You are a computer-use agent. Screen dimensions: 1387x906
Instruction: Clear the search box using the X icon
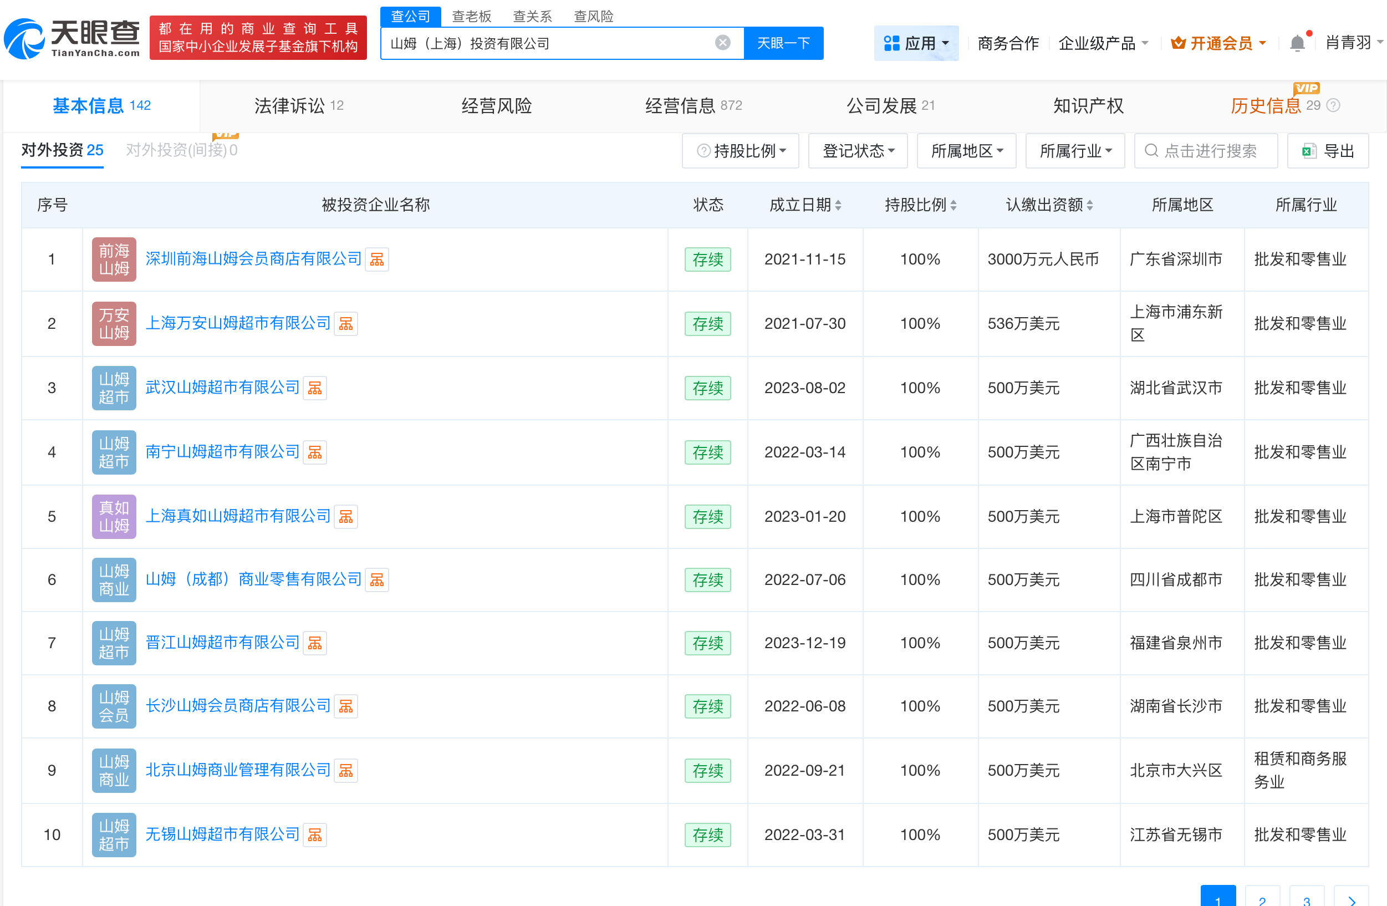point(723,42)
